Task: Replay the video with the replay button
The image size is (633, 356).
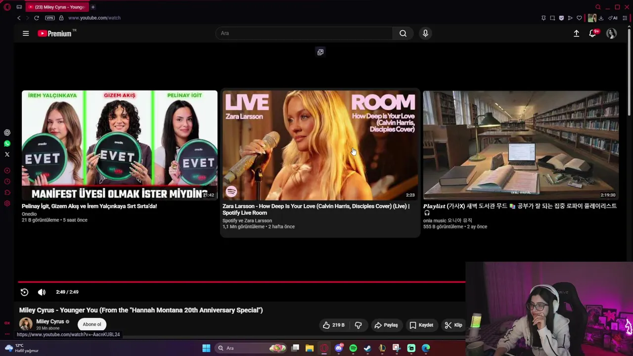Action: coord(24,292)
